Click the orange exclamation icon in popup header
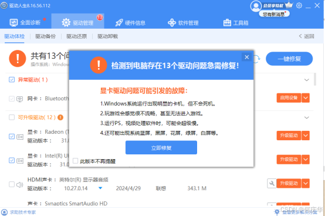Image resolution: width=325 pixels, height=216 pixels. [99, 65]
